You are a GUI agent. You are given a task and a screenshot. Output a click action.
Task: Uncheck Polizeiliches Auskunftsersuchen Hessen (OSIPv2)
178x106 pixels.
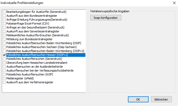(x=4, y=55)
